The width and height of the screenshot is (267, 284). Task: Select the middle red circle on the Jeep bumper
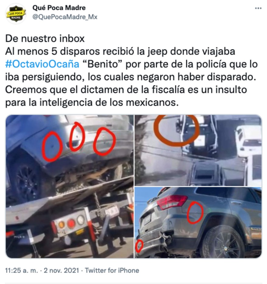click(77, 137)
